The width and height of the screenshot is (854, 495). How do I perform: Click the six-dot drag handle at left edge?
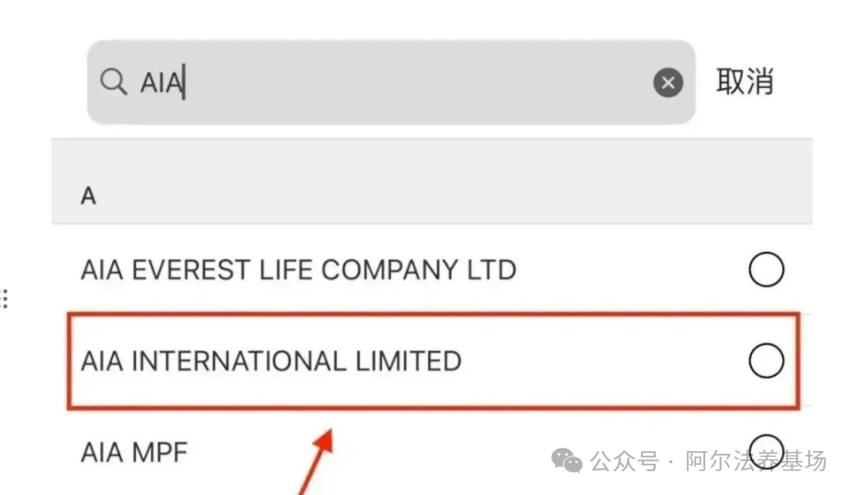click(x=5, y=299)
